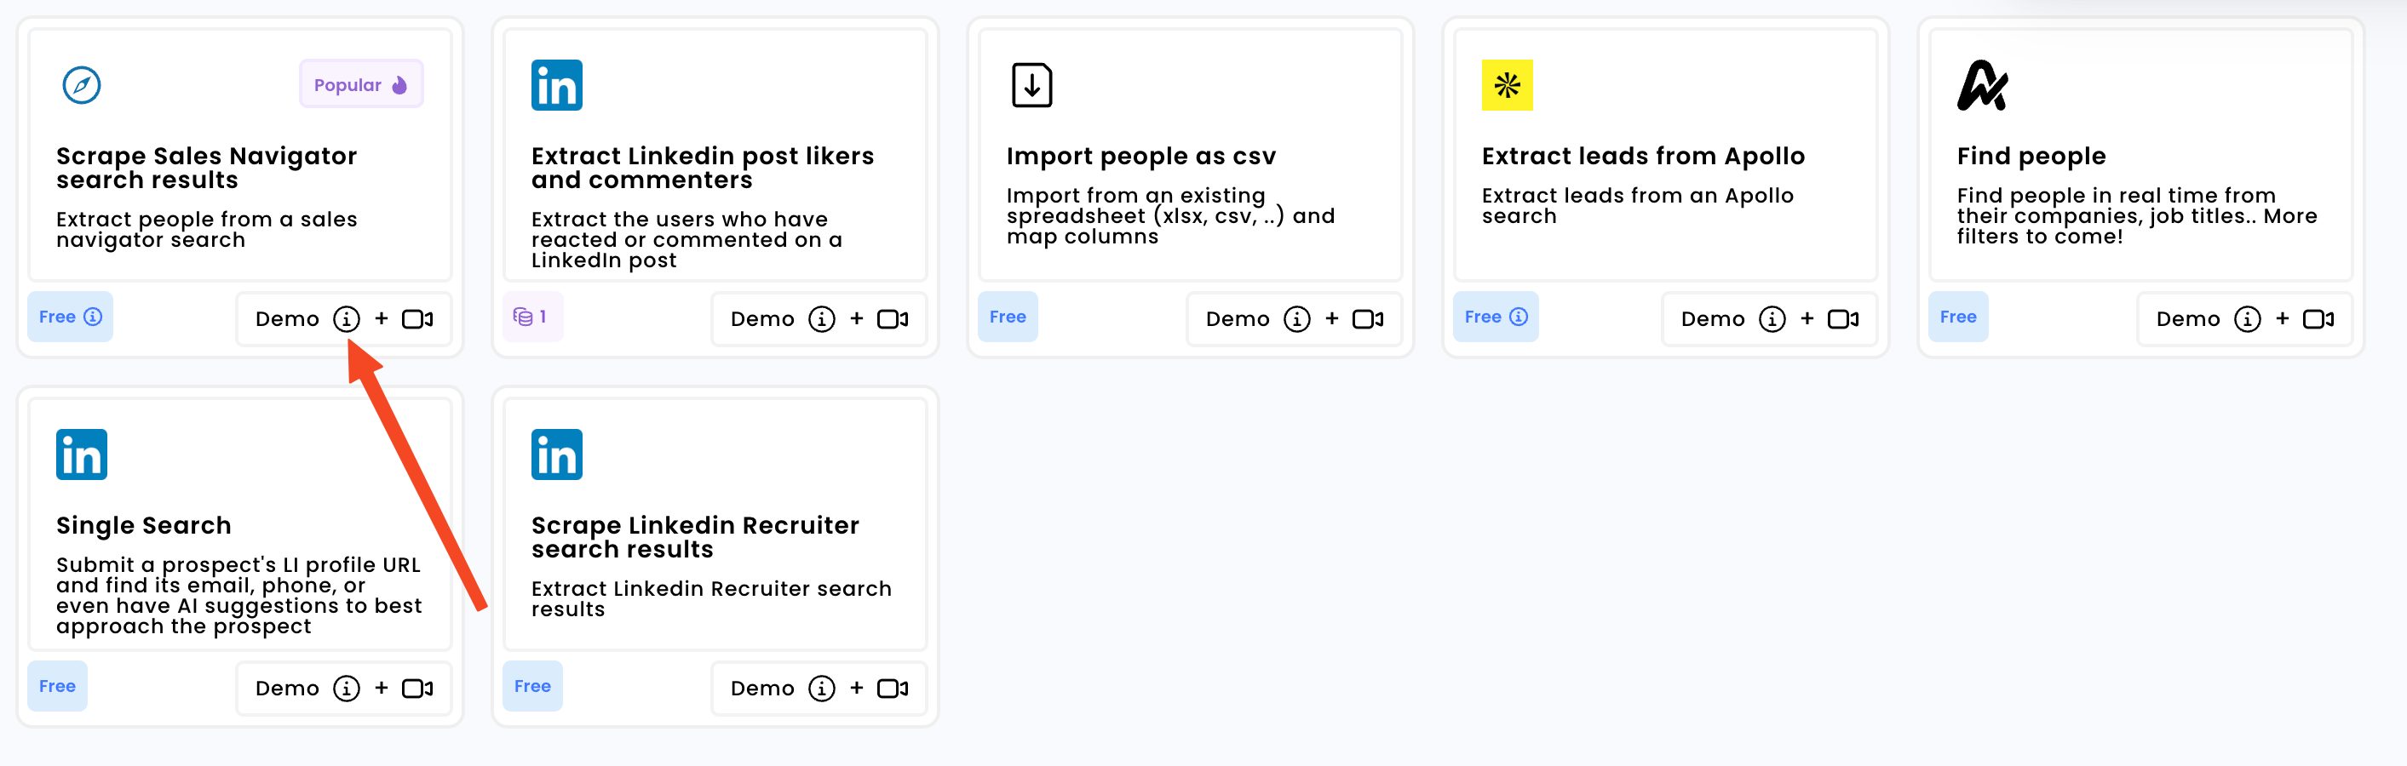Click the csv import download icon
The height and width of the screenshot is (766, 2407).
[x=1031, y=85]
